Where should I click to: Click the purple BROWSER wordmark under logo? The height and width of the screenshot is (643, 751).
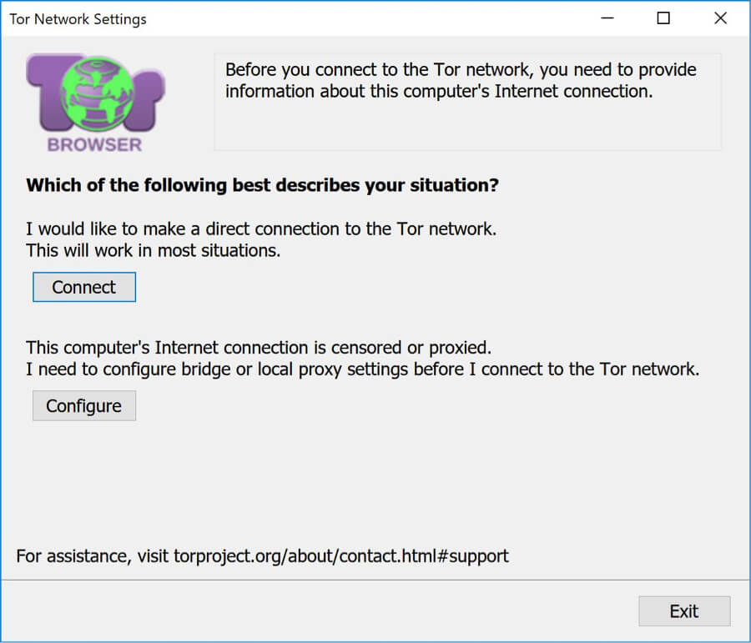point(95,144)
